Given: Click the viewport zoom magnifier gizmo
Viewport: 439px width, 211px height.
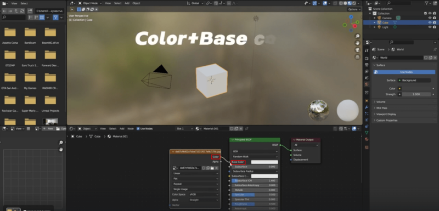Looking at the screenshot, I should [357, 36].
